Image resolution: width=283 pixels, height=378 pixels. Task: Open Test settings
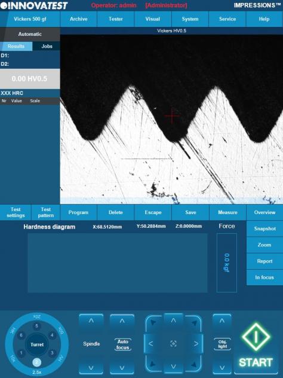[16, 212]
